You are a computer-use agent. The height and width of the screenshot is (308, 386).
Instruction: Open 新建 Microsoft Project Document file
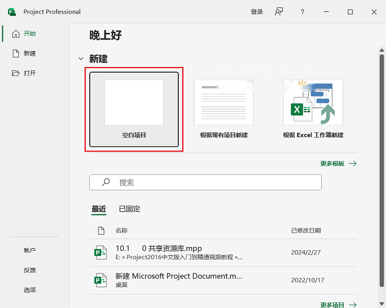pyautogui.click(x=224, y=280)
